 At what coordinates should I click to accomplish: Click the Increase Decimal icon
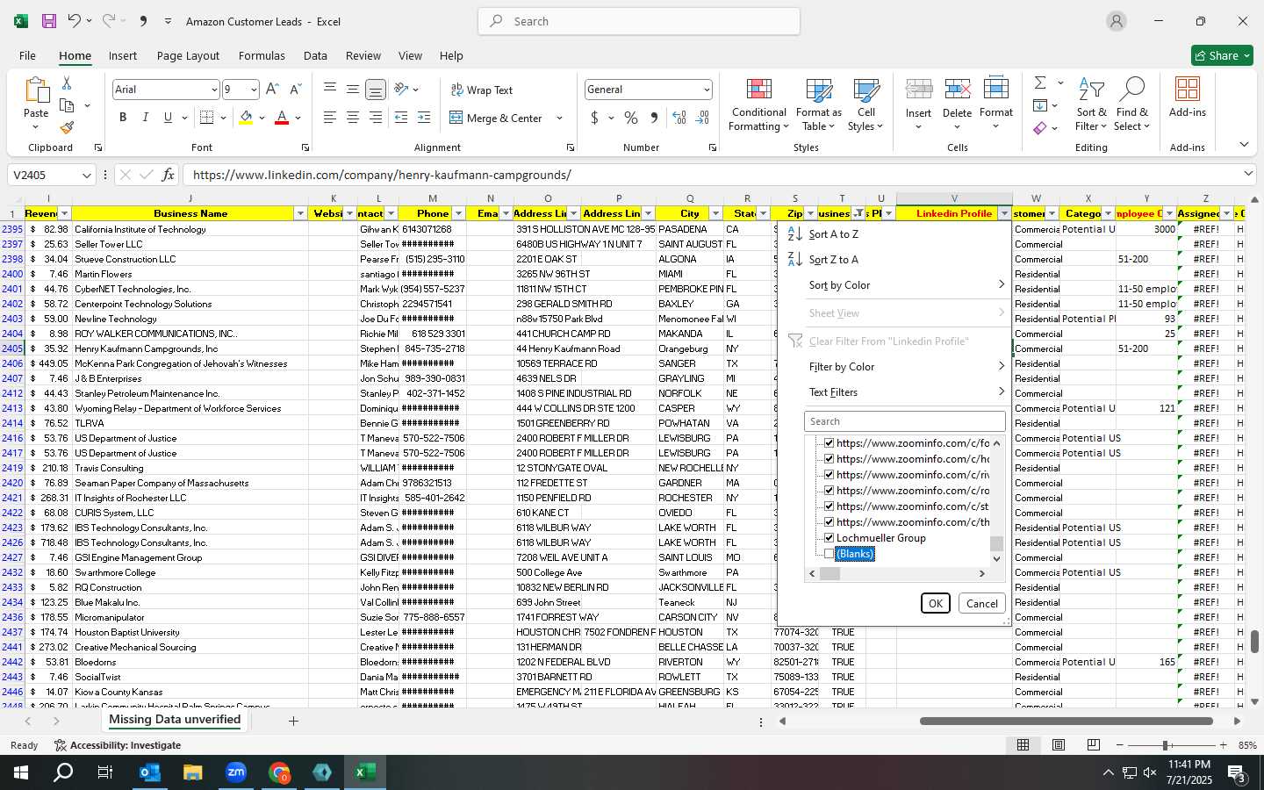point(679,118)
